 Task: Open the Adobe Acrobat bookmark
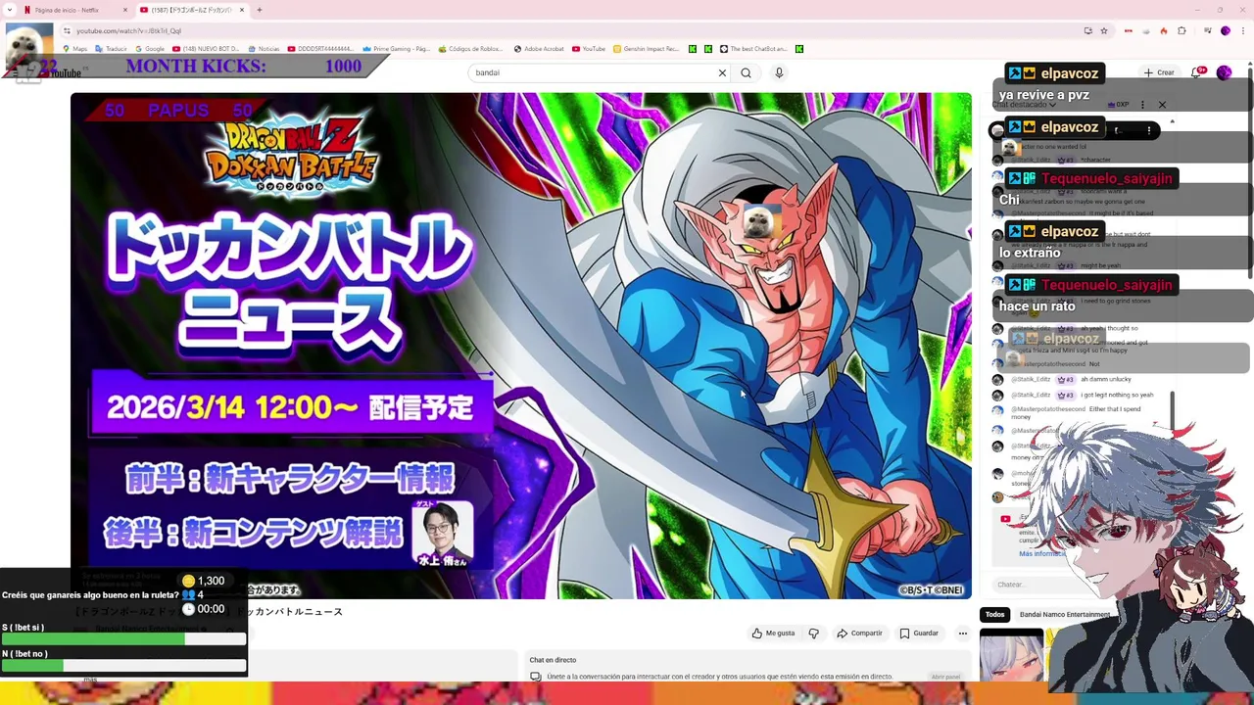(x=539, y=49)
